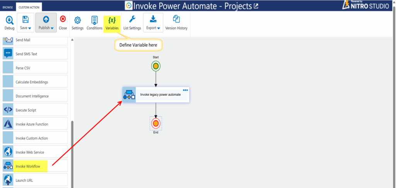
Task: Expand the Publish dropdown arrow
Action: [52, 28]
